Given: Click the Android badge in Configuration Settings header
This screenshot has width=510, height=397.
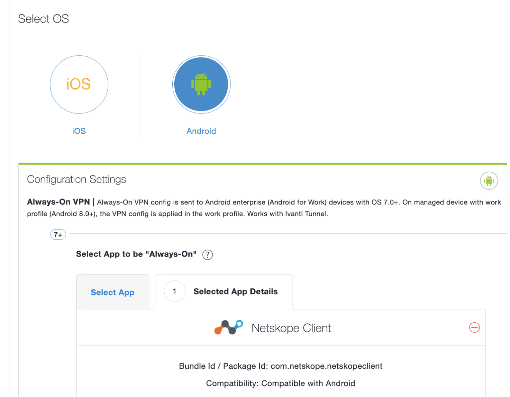Looking at the screenshot, I should click(x=489, y=180).
